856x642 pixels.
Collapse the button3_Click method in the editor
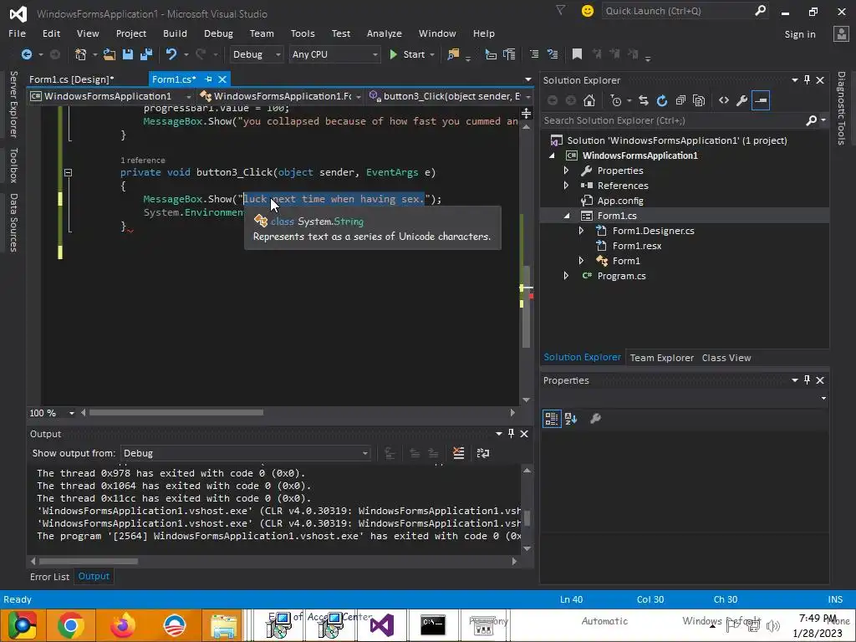click(68, 172)
